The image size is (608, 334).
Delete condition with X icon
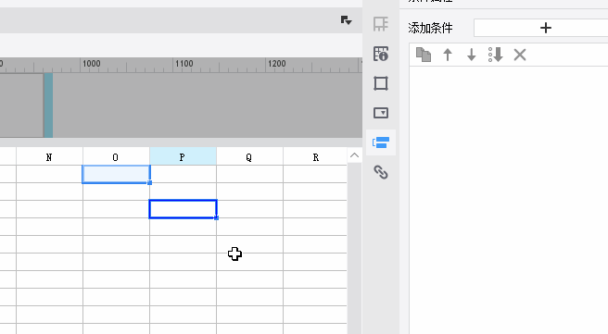tap(520, 55)
